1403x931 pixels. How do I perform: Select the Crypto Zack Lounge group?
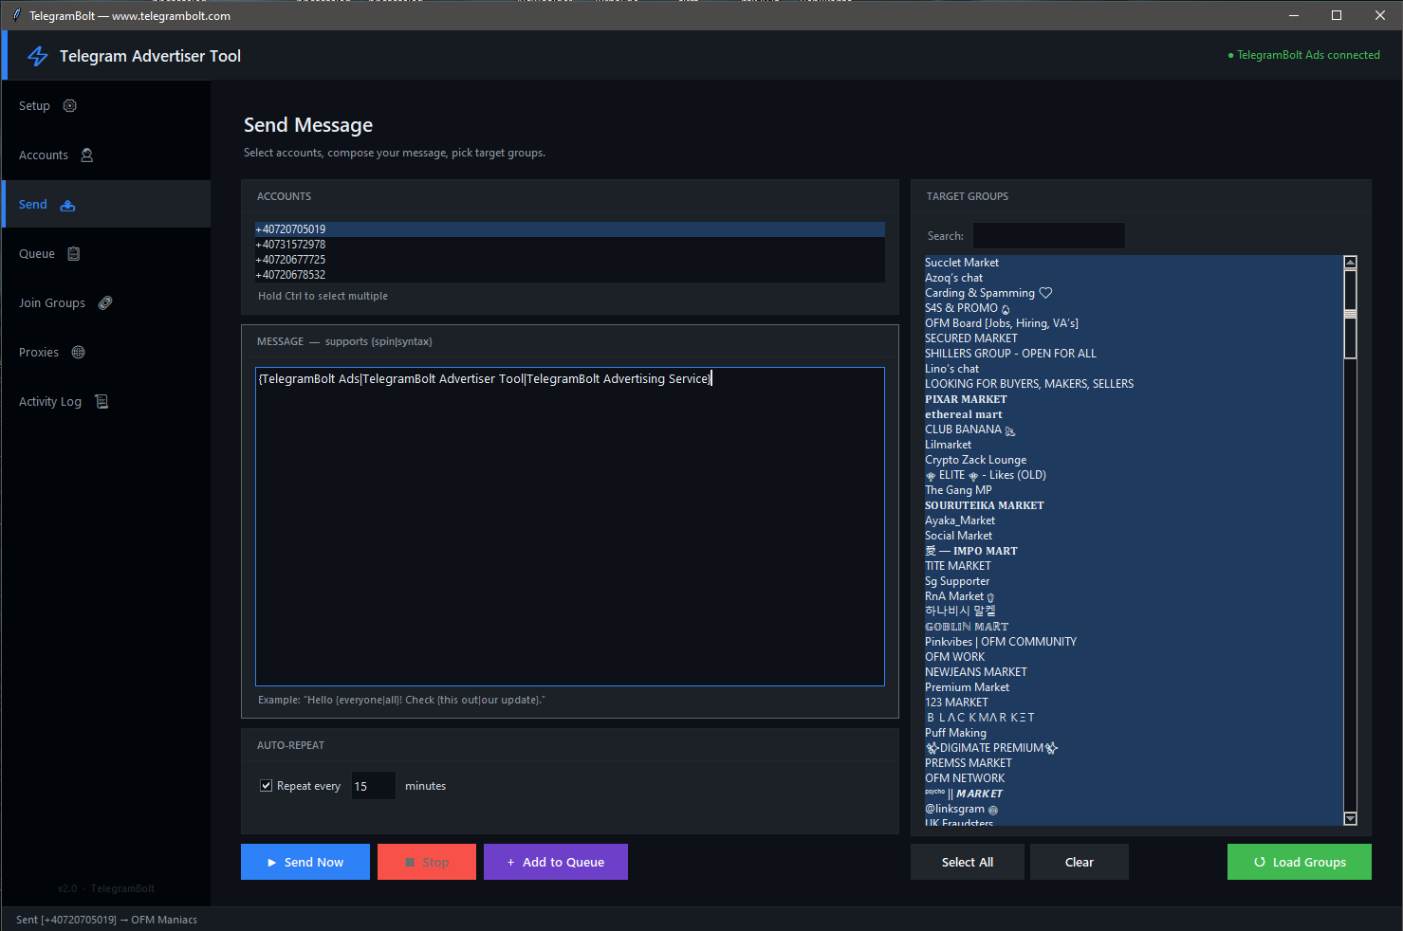(x=1134, y=460)
